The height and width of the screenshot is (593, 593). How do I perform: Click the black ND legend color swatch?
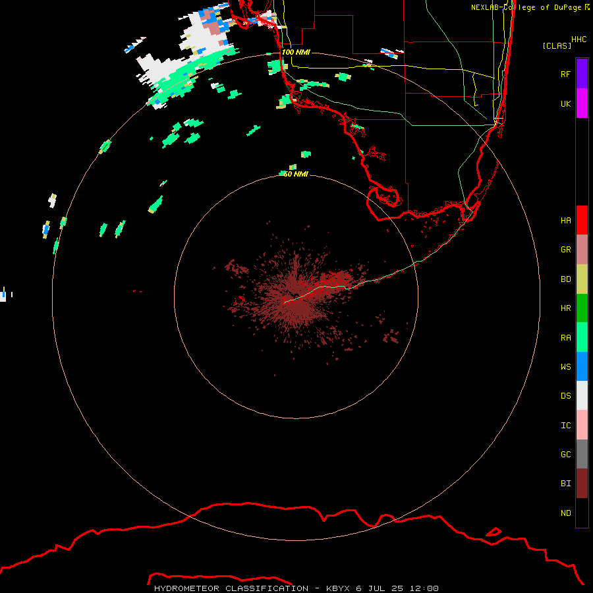(x=582, y=513)
